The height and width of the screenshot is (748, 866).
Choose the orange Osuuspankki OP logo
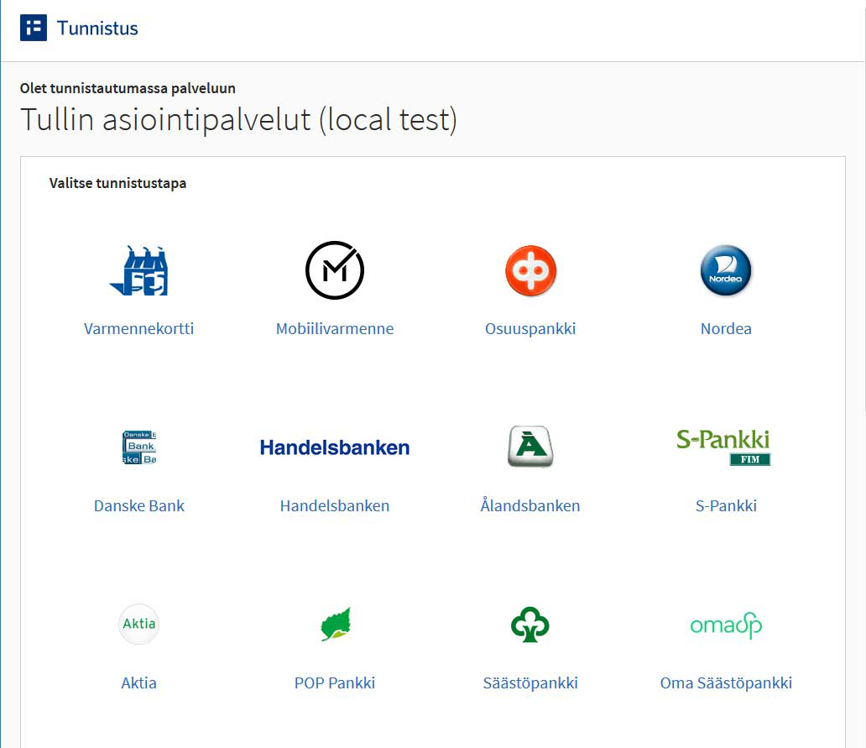pos(530,270)
